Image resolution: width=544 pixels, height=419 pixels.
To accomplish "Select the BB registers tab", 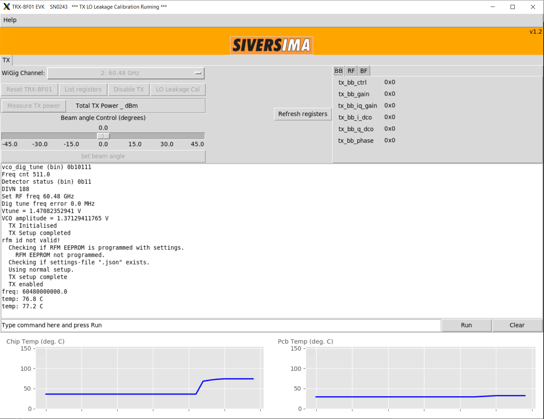I will (x=339, y=71).
